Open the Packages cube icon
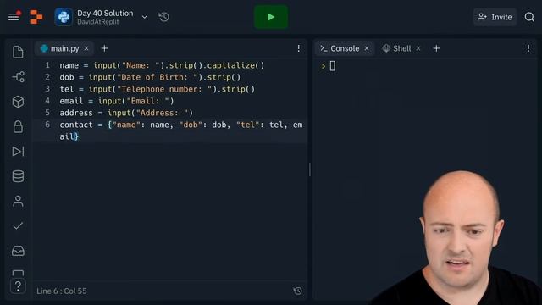Viewport: 542px width, 305px height. [x=18, y=102]
